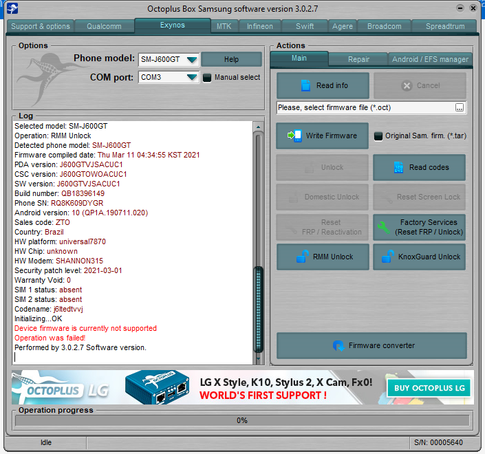Switch to the Swift tab
The image size is (485, 454).
[305, 26]
